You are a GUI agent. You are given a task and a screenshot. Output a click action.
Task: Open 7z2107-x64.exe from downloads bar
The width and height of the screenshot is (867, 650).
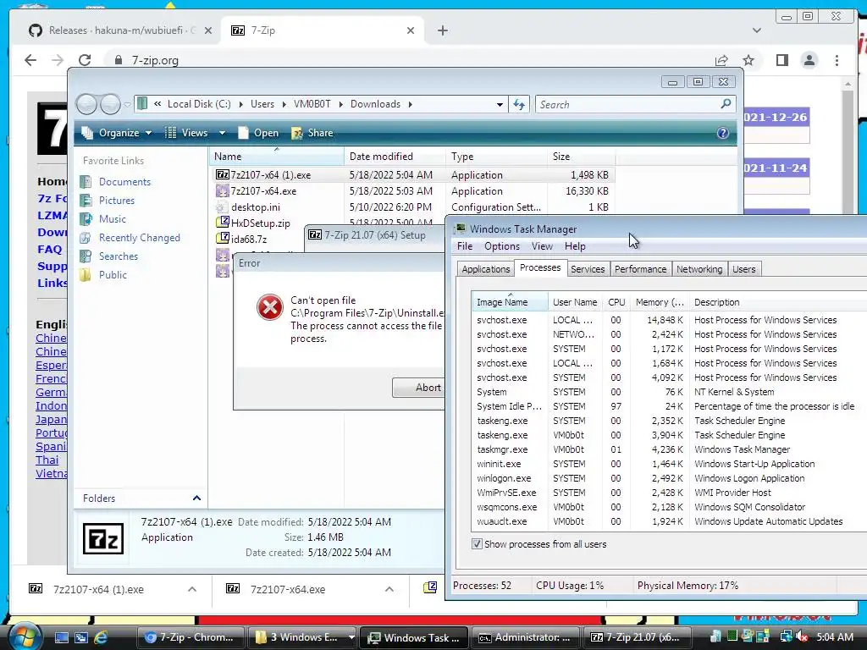[288, 589]
